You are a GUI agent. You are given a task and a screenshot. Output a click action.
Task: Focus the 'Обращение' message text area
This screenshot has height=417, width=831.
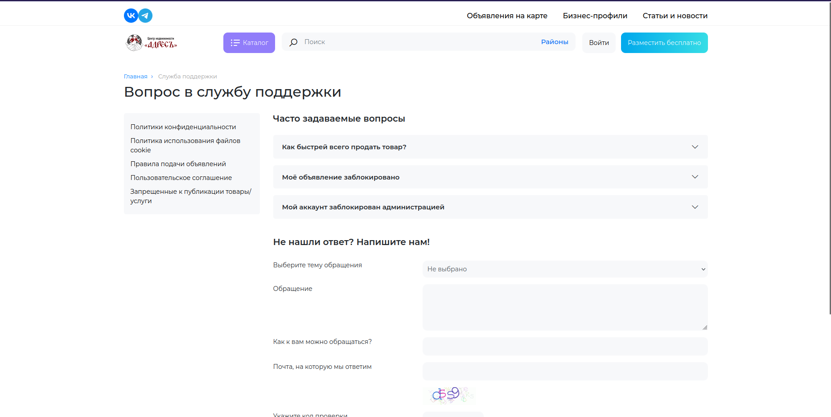click(x=565, y=307)
